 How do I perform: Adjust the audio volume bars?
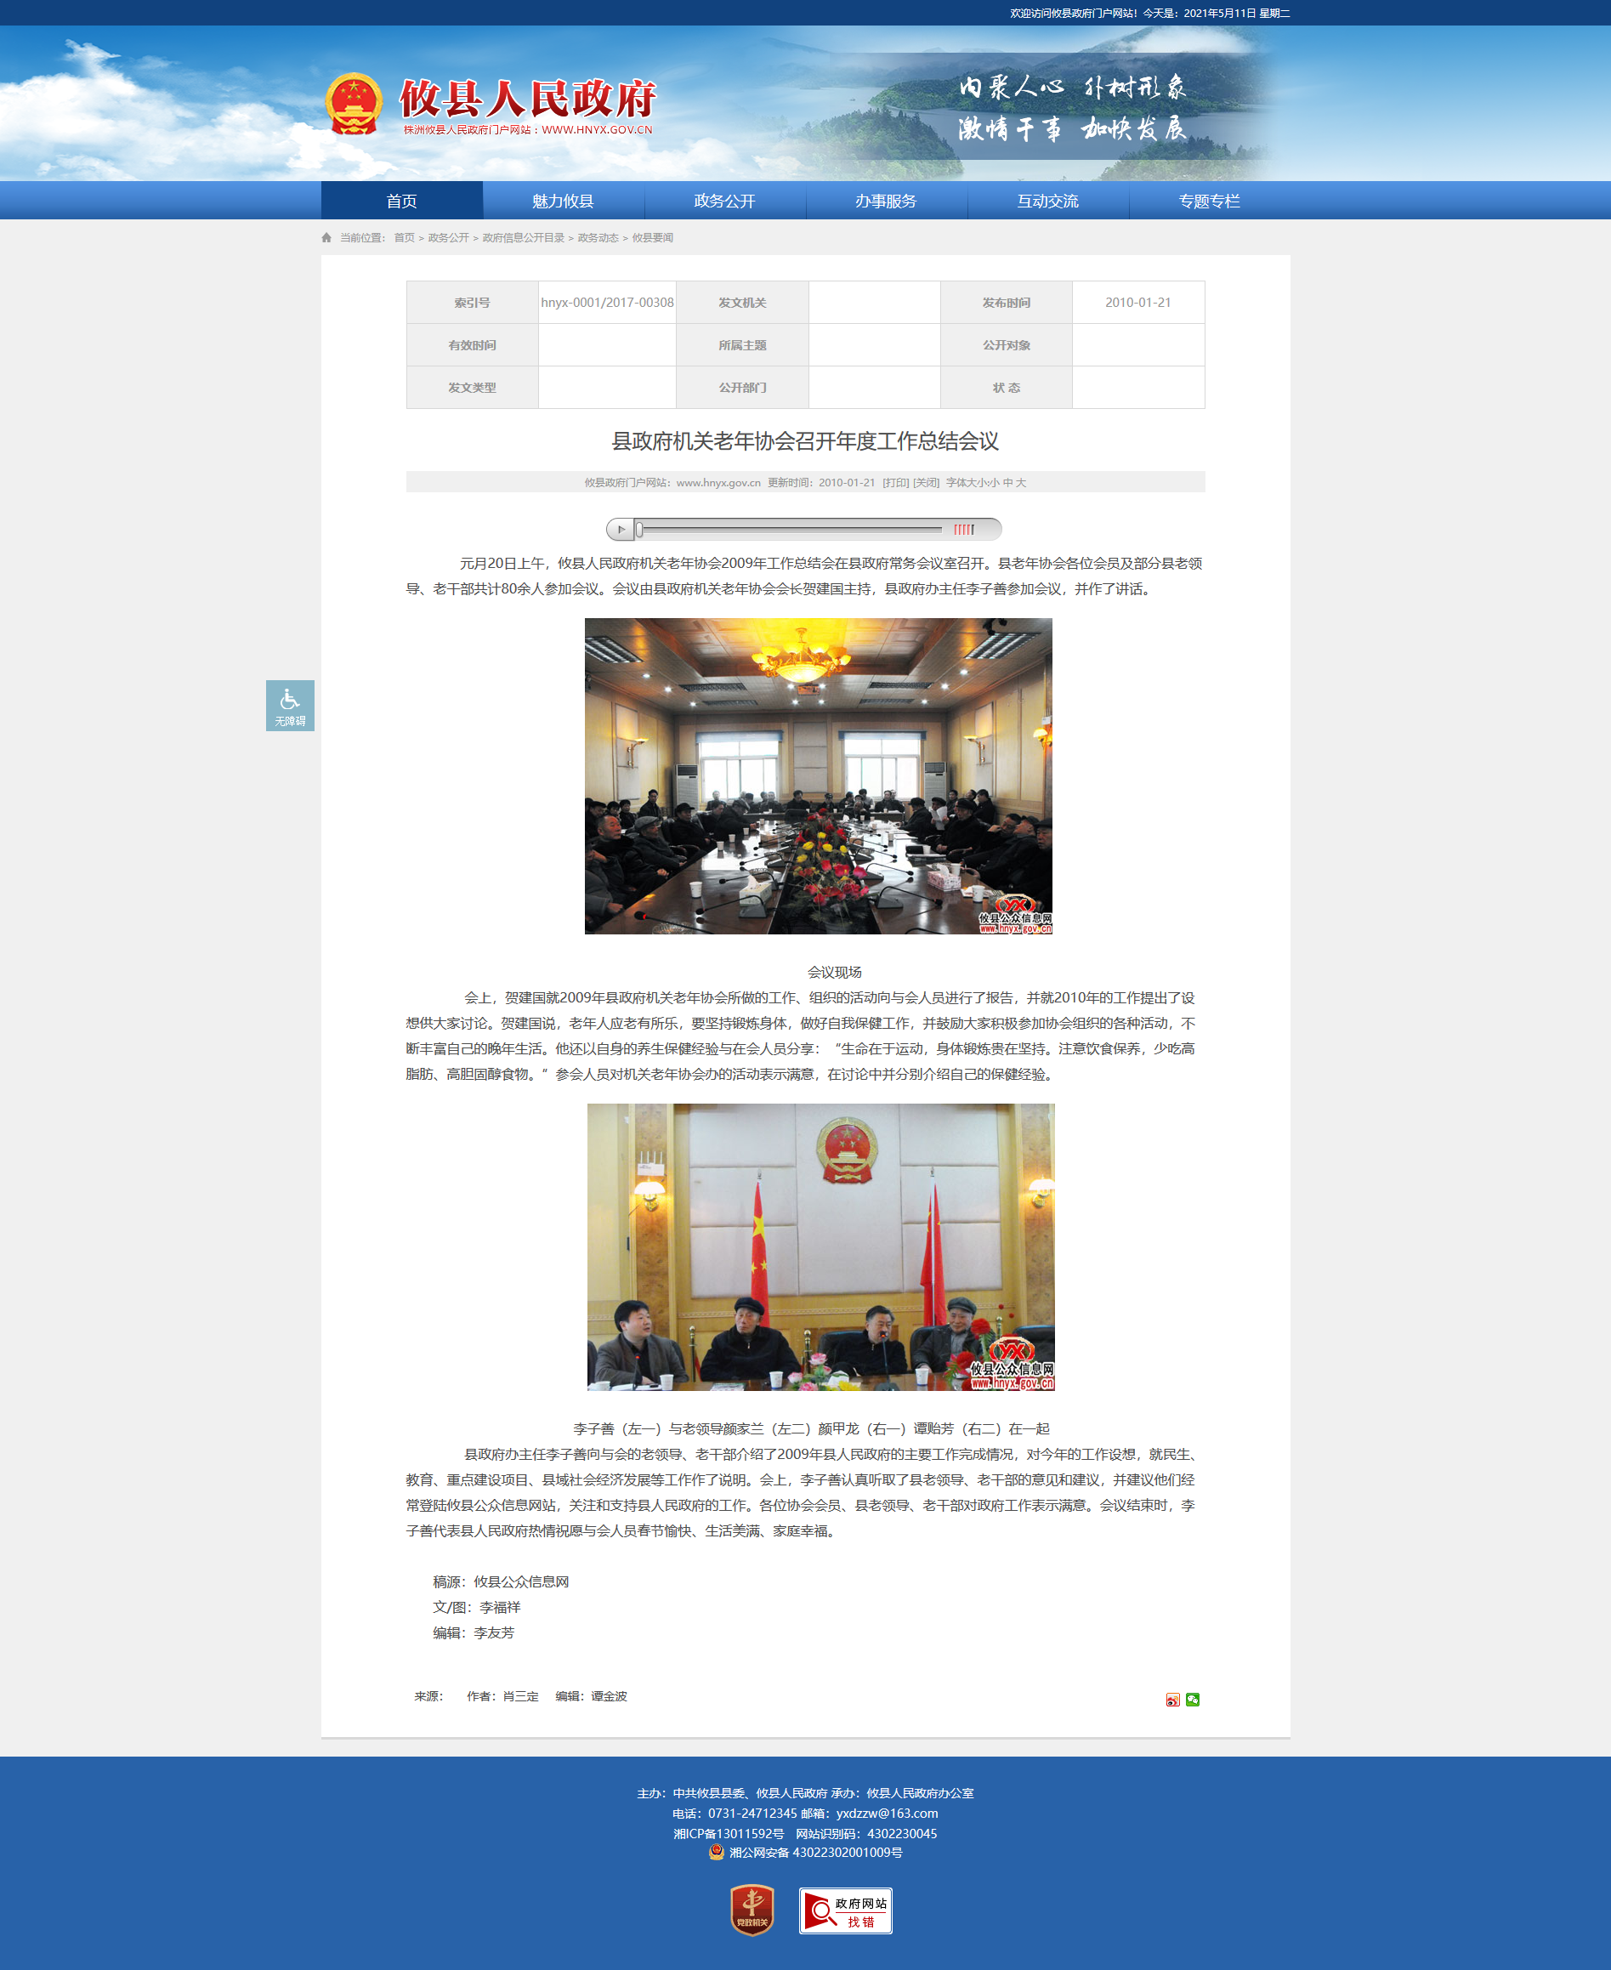[963, 530]
